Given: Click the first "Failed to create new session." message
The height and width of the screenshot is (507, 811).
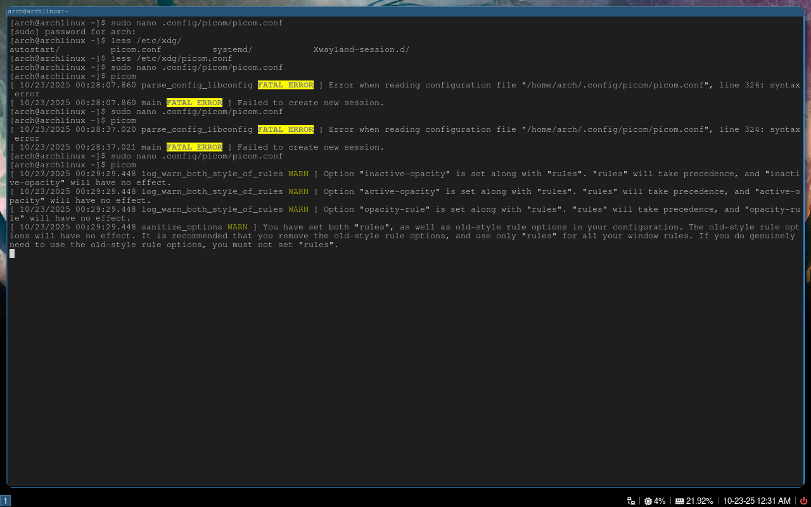Looking at the screenshot, I should (x=311, y=103).
